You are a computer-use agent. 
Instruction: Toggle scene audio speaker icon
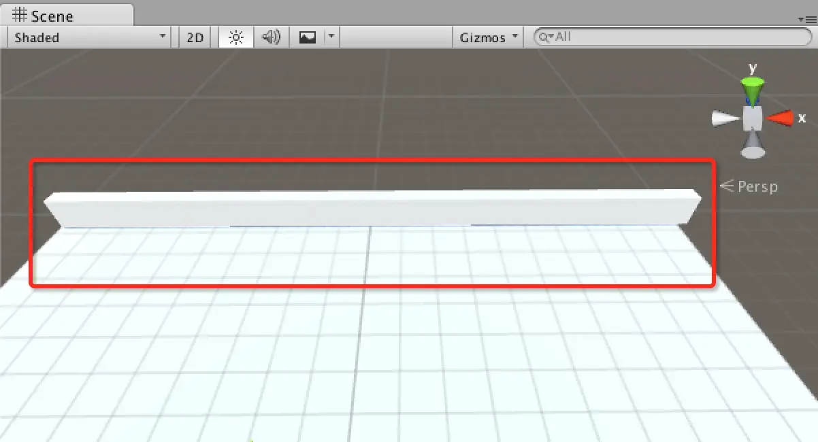[272, 37]
